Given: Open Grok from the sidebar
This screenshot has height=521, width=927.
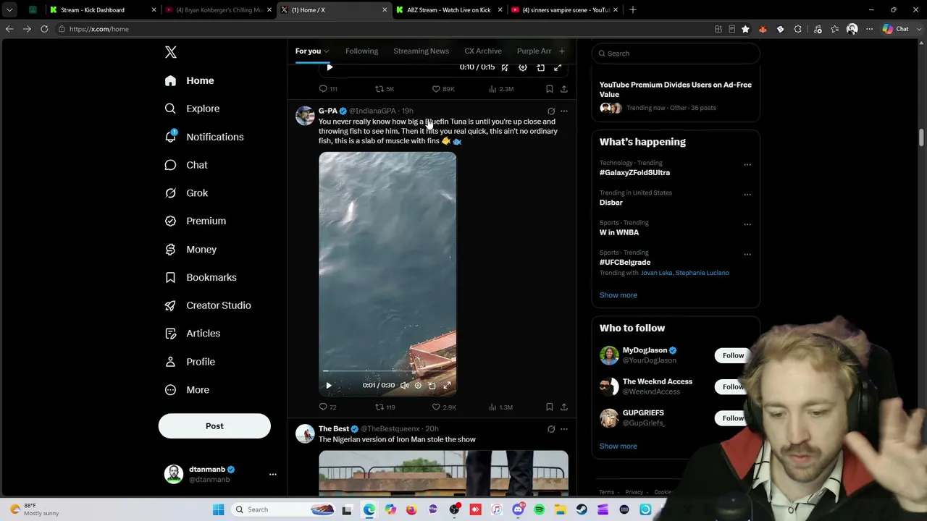Looking at the screenshot, I should pos(186,193).
